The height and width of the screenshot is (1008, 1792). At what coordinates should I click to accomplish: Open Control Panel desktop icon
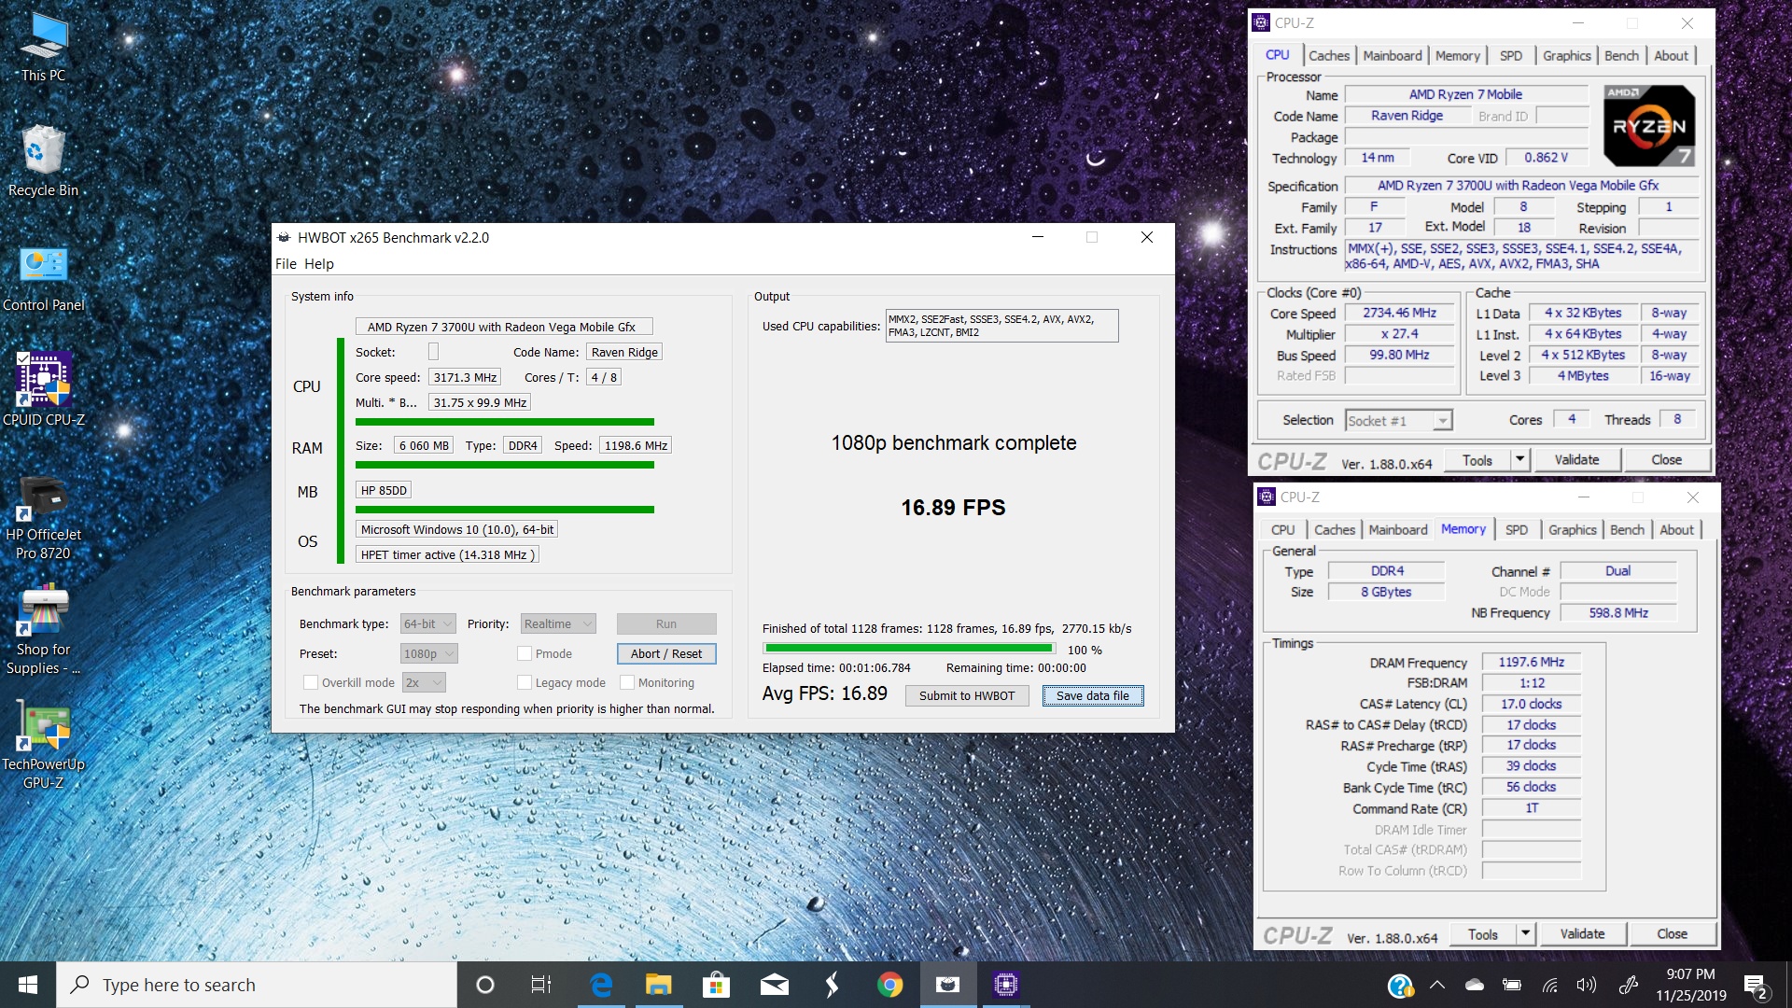pyautogui.click(x=43, y=278)
